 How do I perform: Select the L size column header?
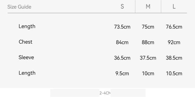(174, 6)
